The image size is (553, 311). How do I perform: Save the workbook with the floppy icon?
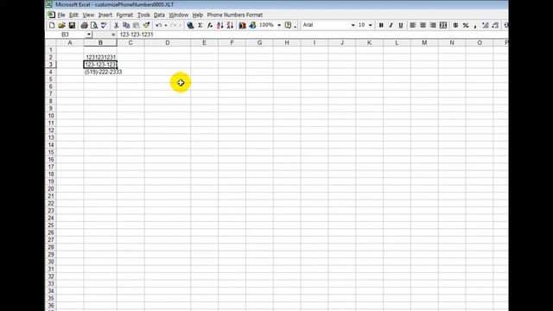72,25
